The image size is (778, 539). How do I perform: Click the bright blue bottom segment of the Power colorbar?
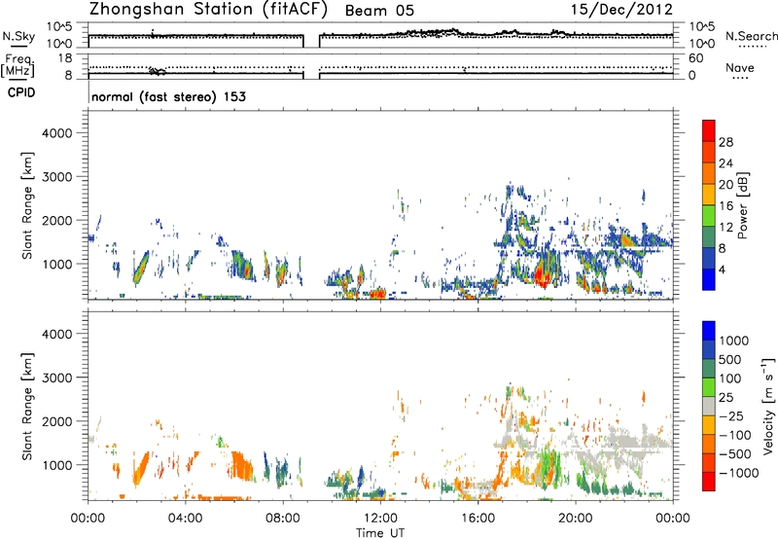pos(709,279)
